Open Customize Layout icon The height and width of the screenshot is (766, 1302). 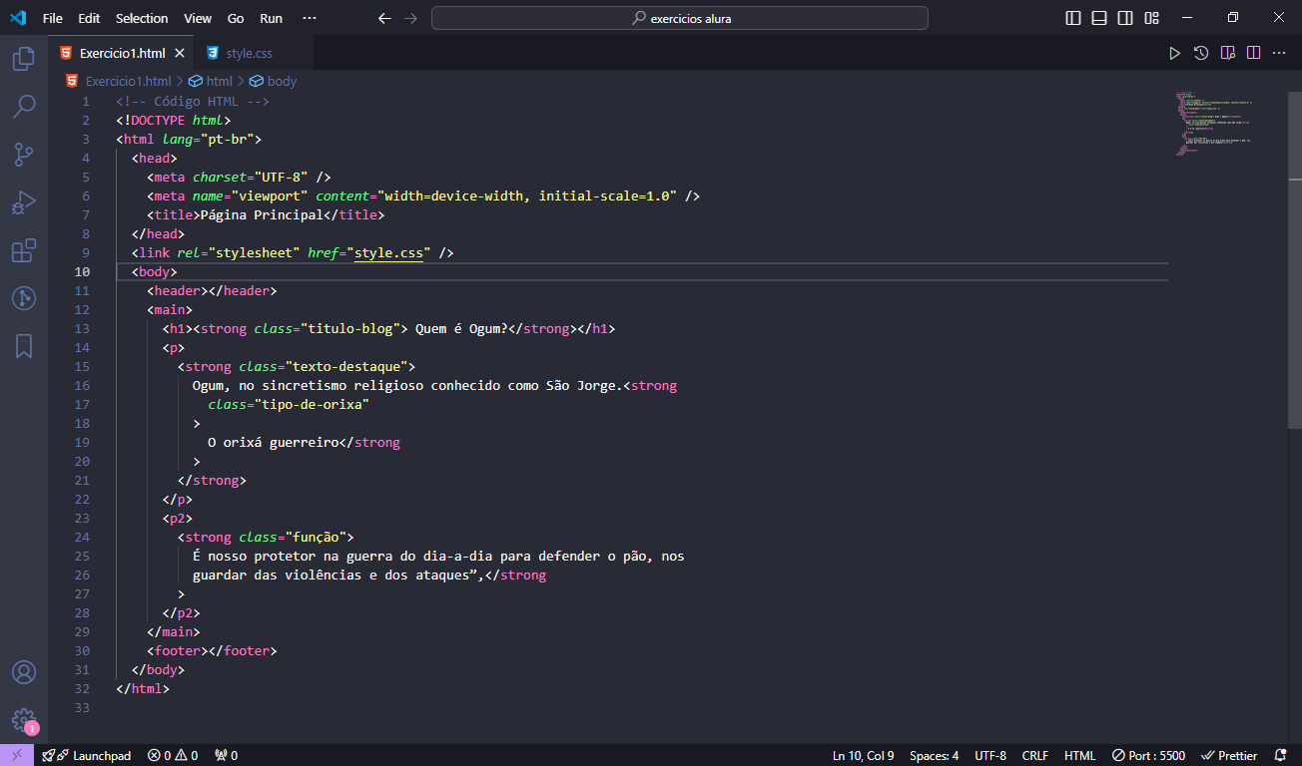[1152, 18]
